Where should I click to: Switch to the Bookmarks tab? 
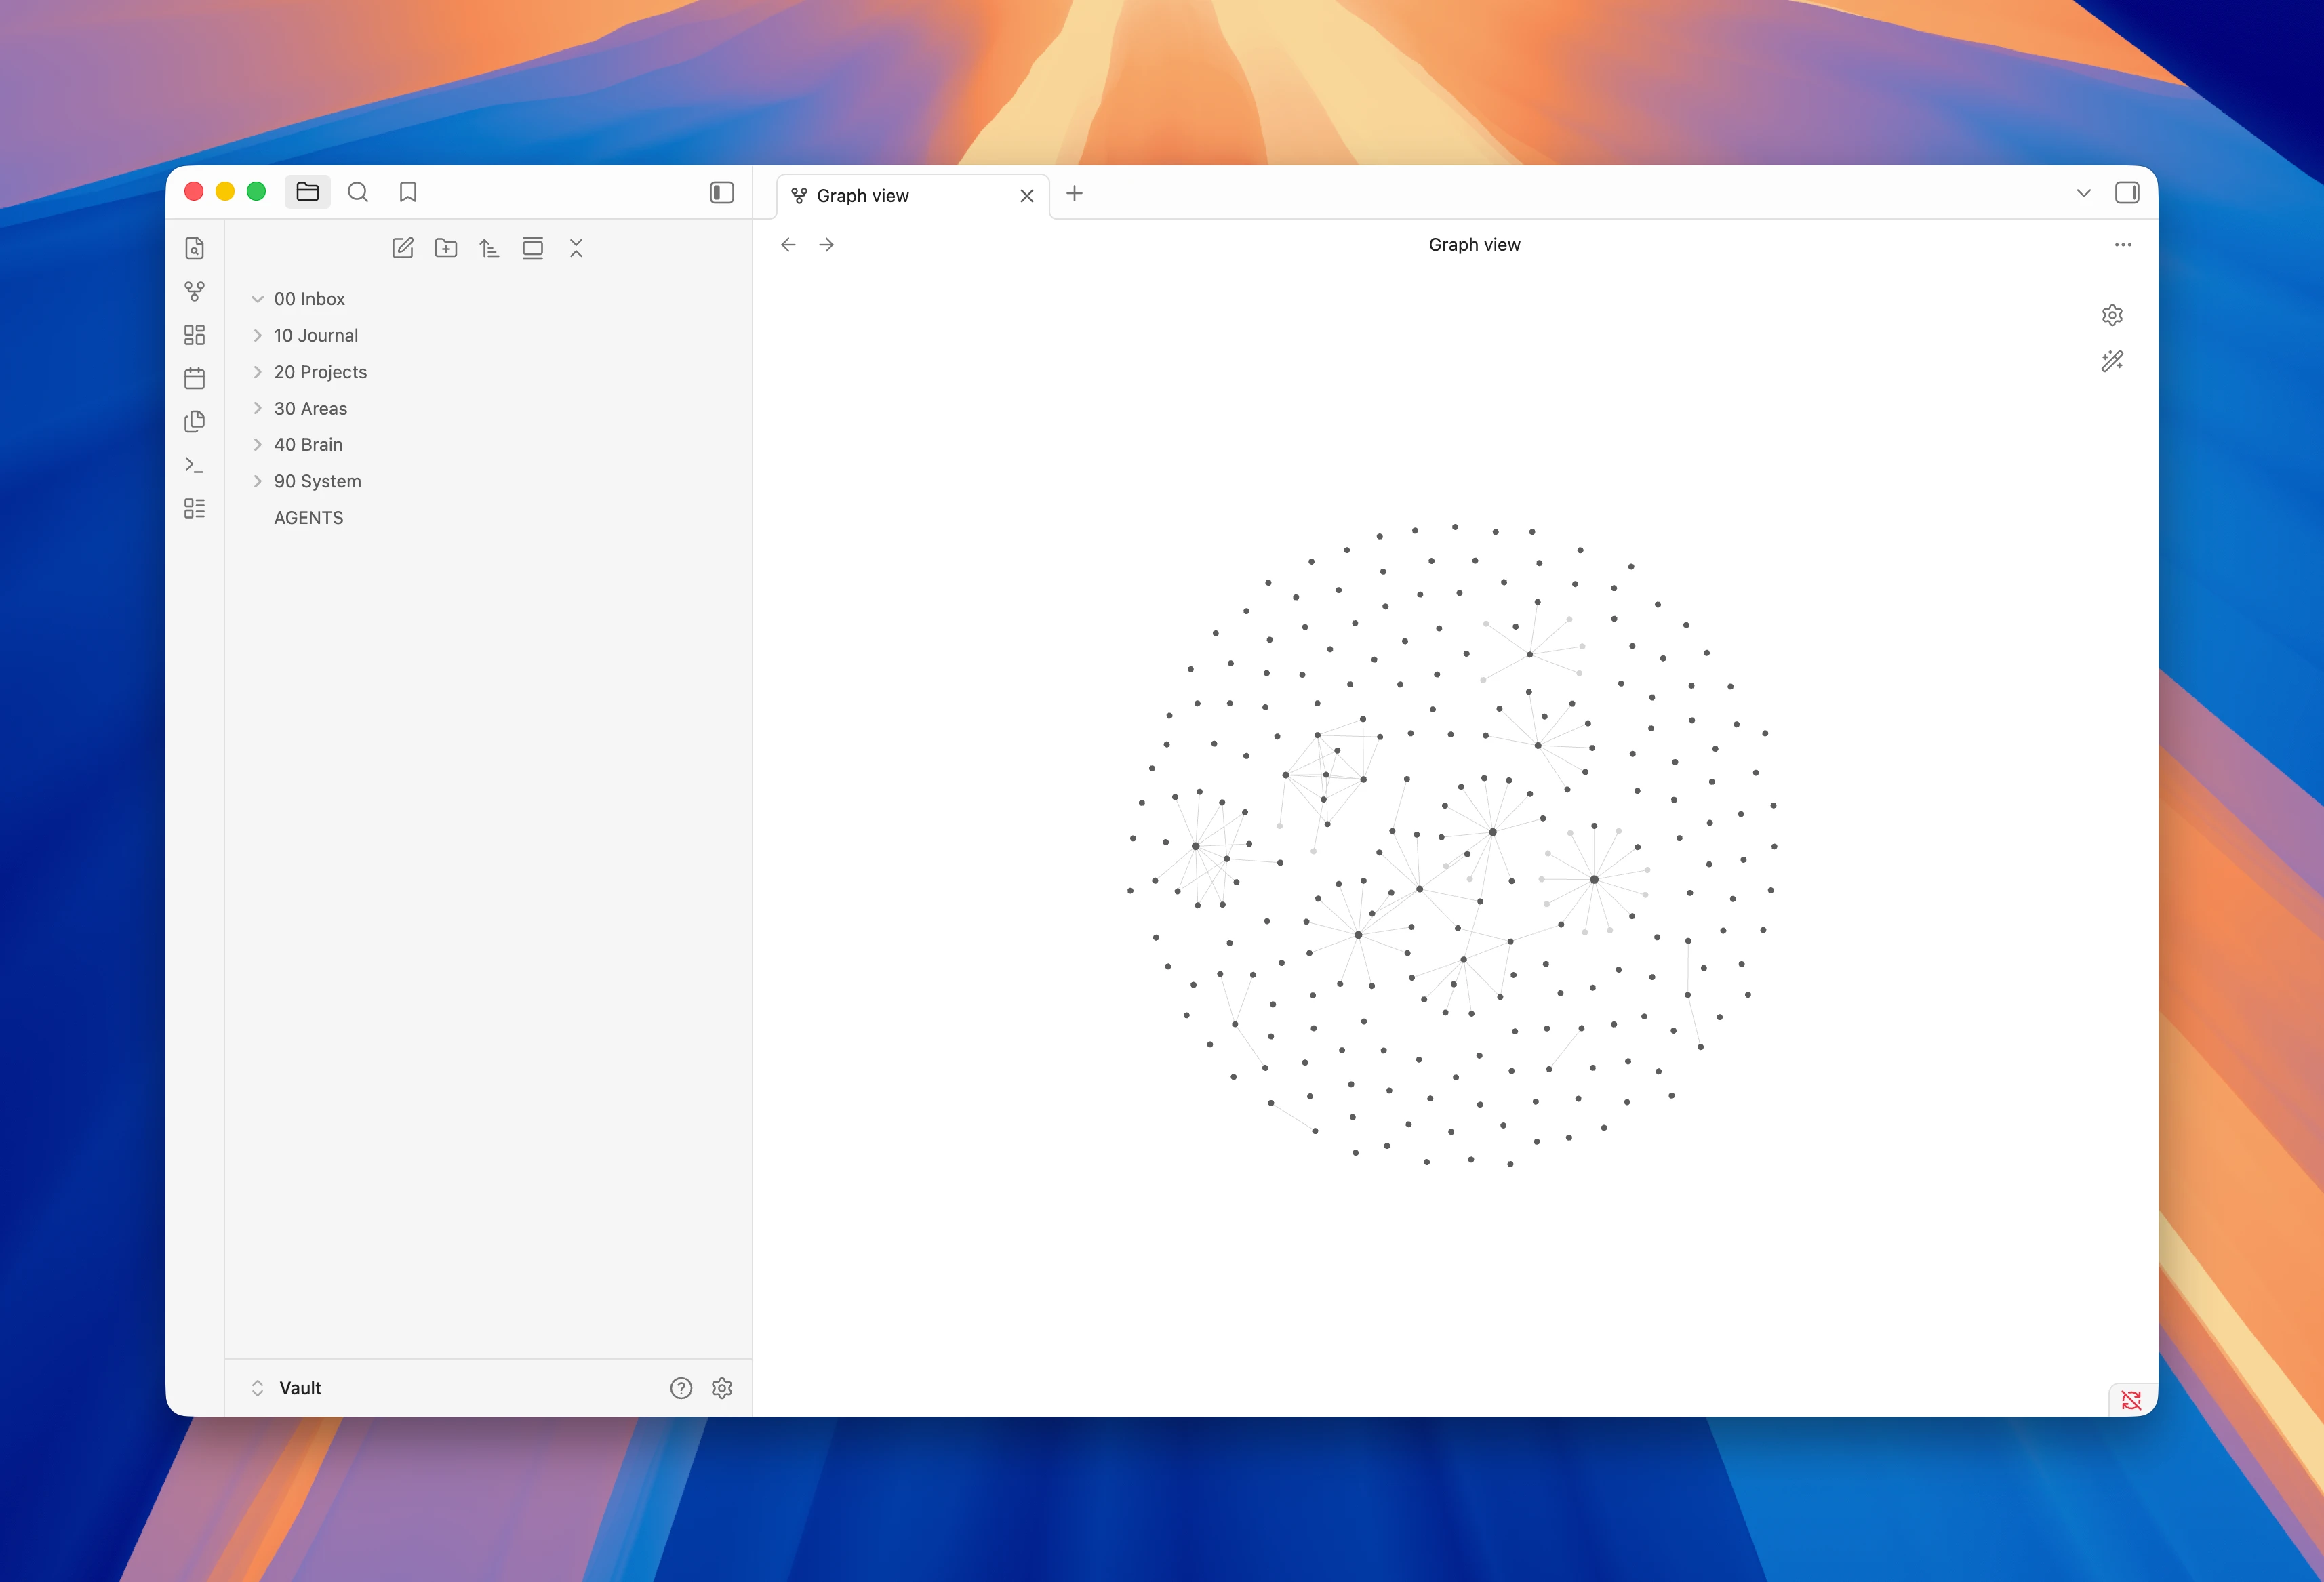tap(408, 192)
